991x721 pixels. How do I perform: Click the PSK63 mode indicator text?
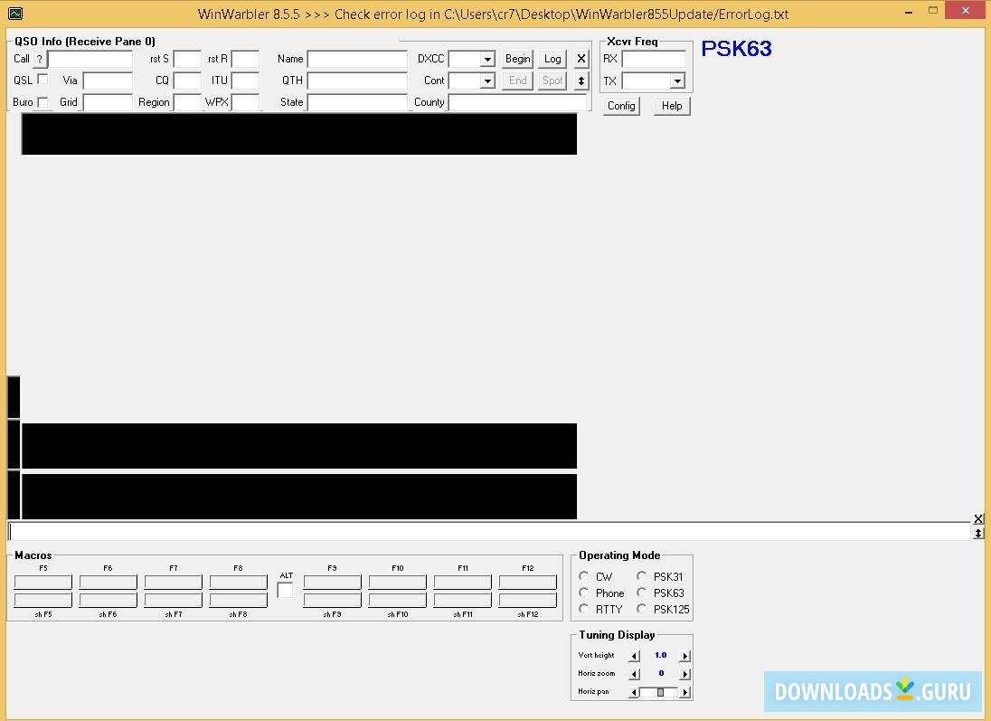(x=736, y=49)
